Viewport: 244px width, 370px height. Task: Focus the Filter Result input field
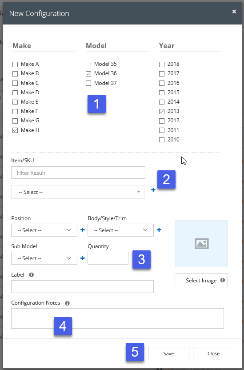pyautogui.click(x=78, y=173)
